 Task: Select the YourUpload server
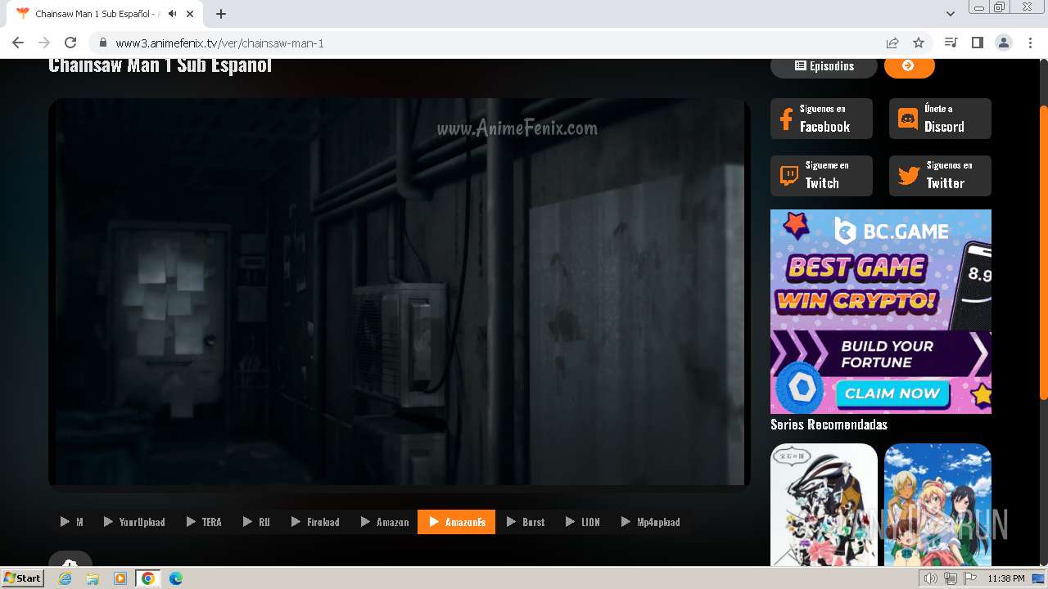tap(134, 522)
